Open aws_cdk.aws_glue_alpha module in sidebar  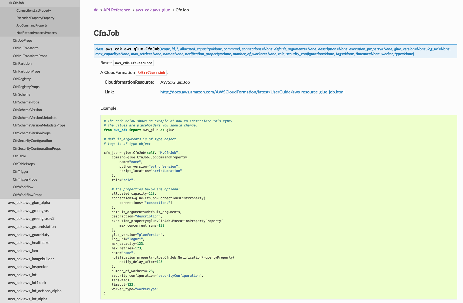(x=29, y=203)
